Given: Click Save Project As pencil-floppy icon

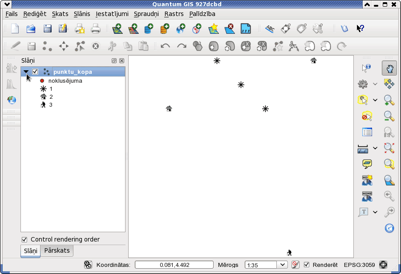Looking at the screenshot, I should pos(63,28).
